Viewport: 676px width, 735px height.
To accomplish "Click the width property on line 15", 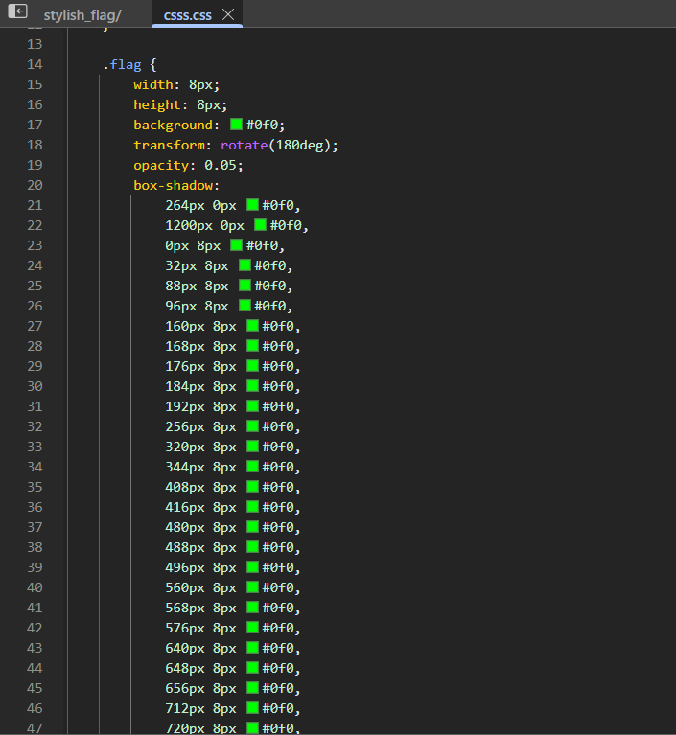I will point(153,85).
